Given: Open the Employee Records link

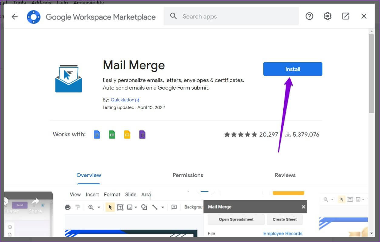Looking at the screenshot, I should point(283,233).
